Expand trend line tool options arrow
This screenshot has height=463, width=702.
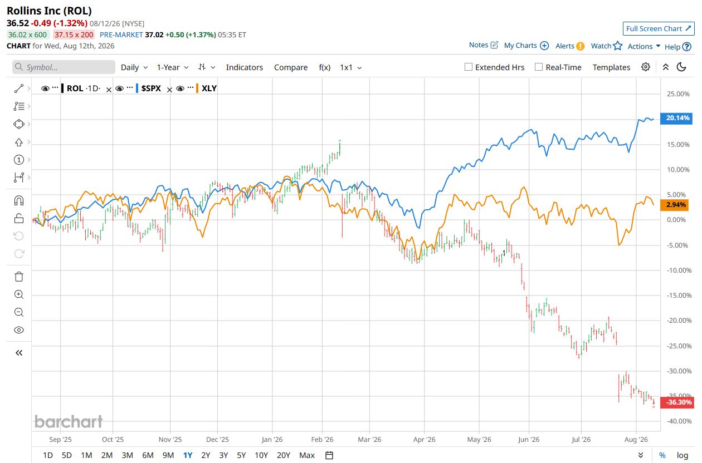coord(28,88)
